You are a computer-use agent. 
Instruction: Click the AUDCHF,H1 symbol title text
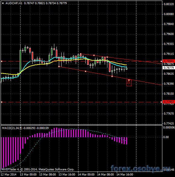[x=14, y=3]
